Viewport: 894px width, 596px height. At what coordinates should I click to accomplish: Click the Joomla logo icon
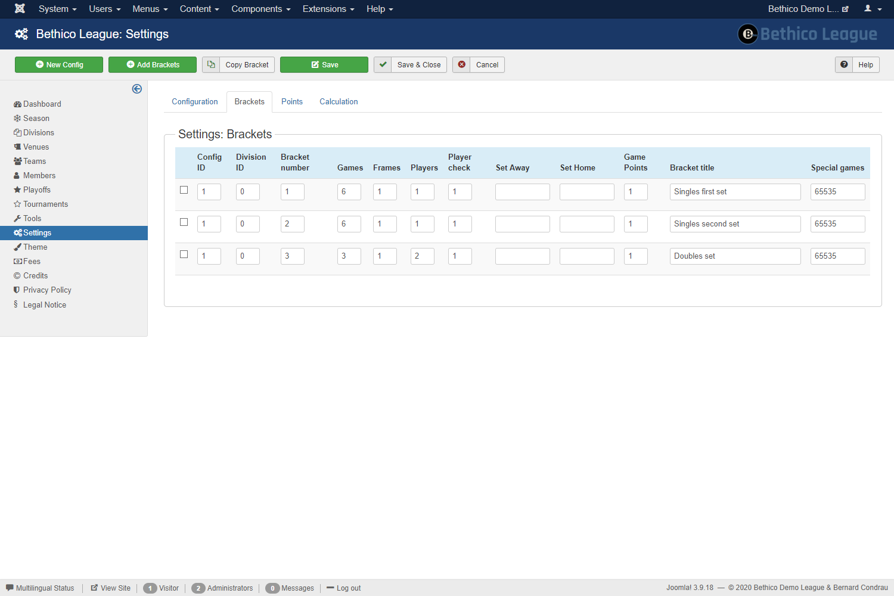coord(20,9)
